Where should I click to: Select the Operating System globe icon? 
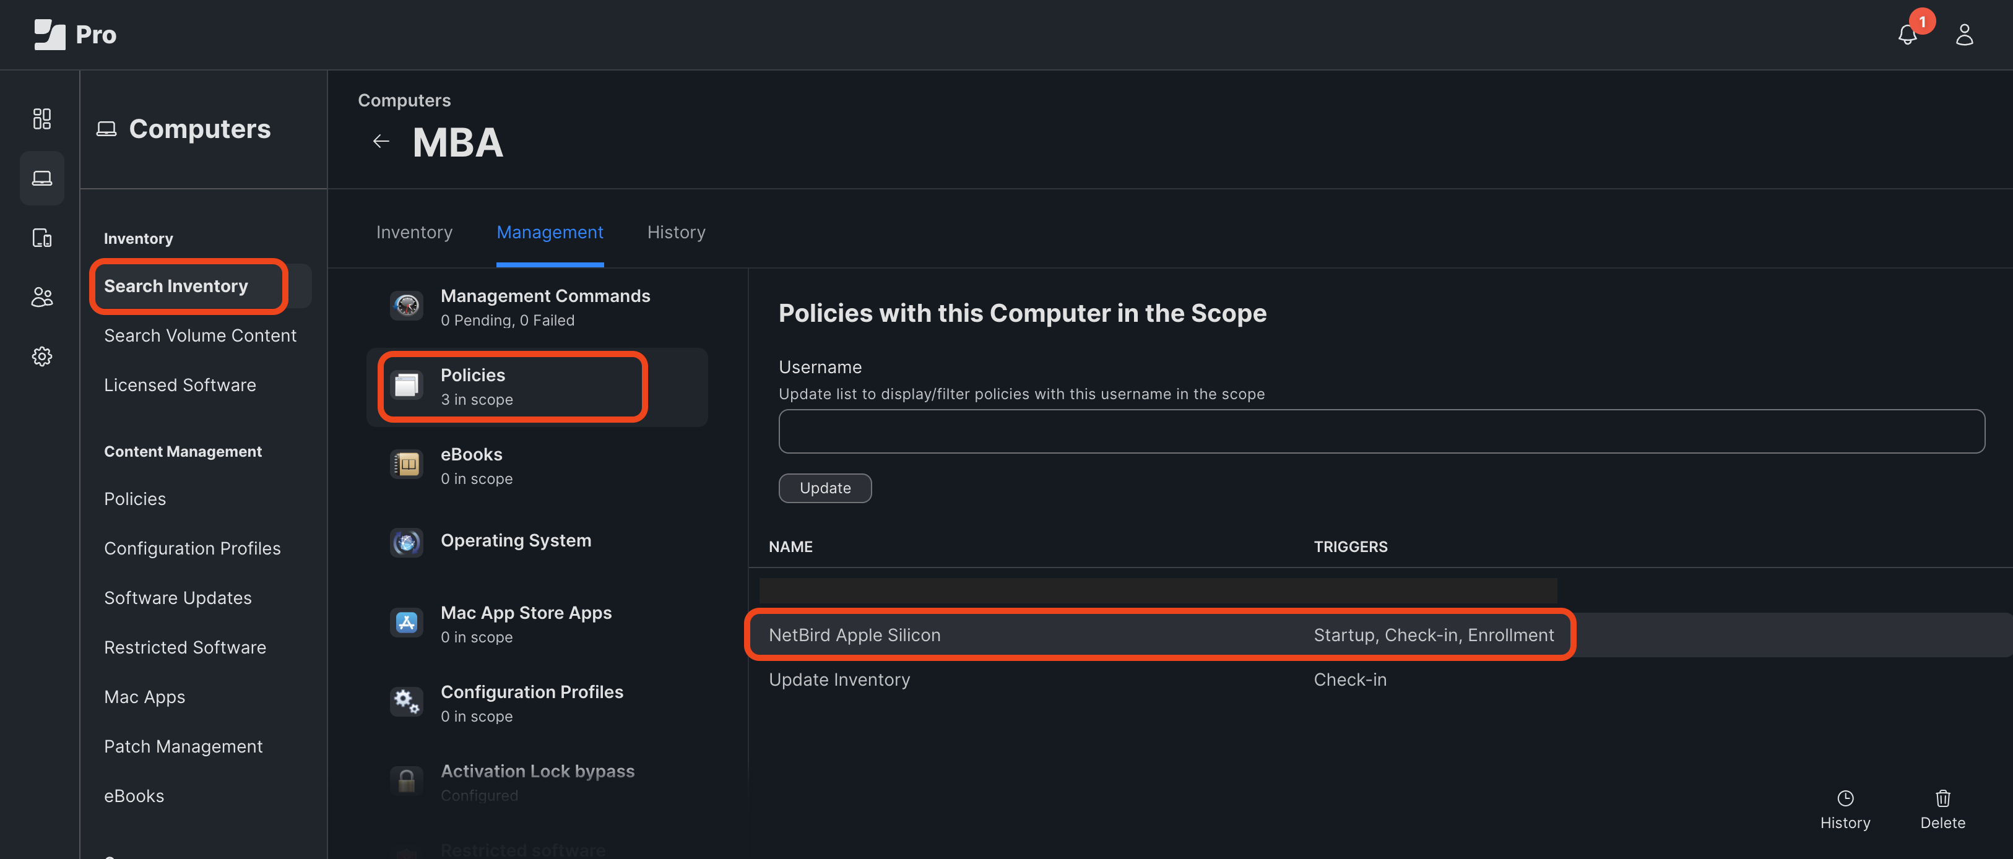[x=406, y=542]
